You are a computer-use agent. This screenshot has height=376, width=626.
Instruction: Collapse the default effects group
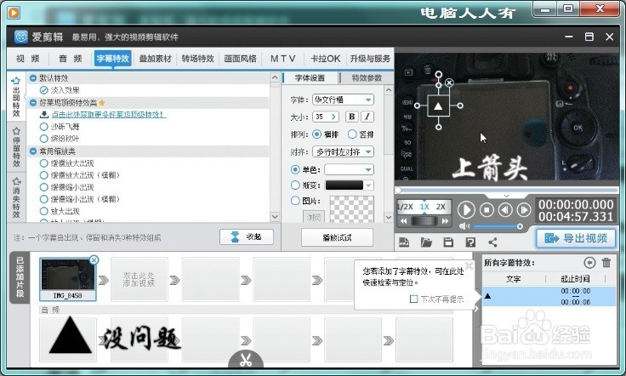coord(33,77)
